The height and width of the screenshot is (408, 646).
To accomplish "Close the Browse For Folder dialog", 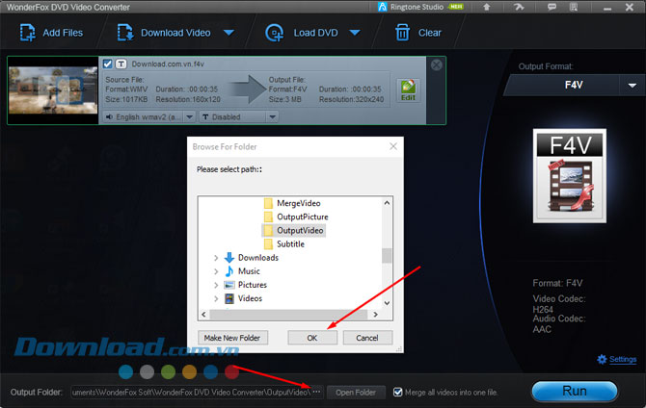I will [393, 146].
